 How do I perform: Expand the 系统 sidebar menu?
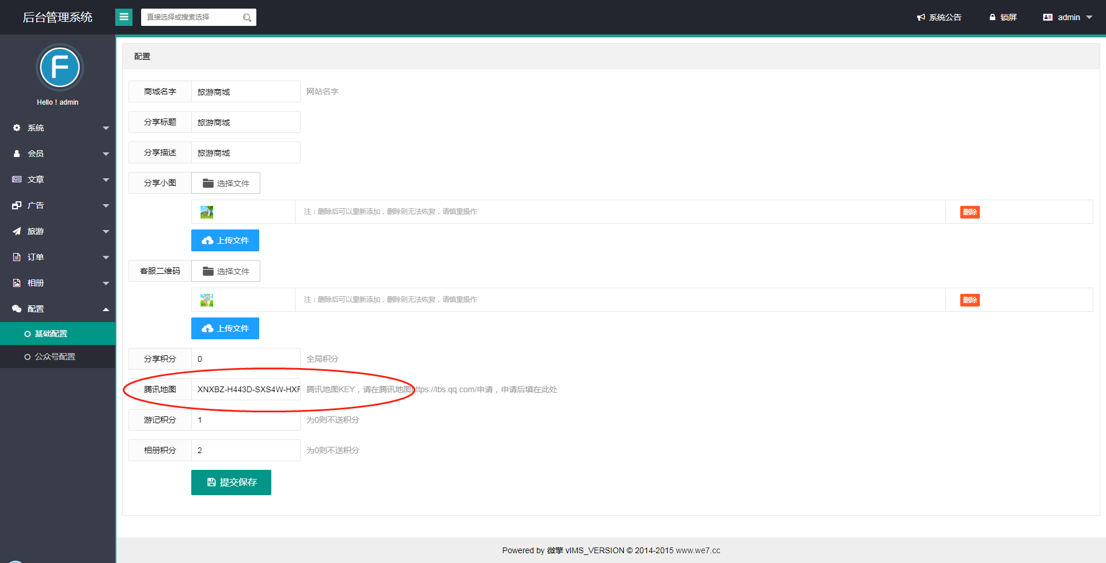point(58,128)
